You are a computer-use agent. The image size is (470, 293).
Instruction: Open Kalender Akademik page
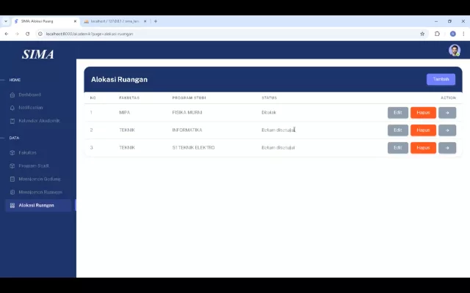point(39,121)
